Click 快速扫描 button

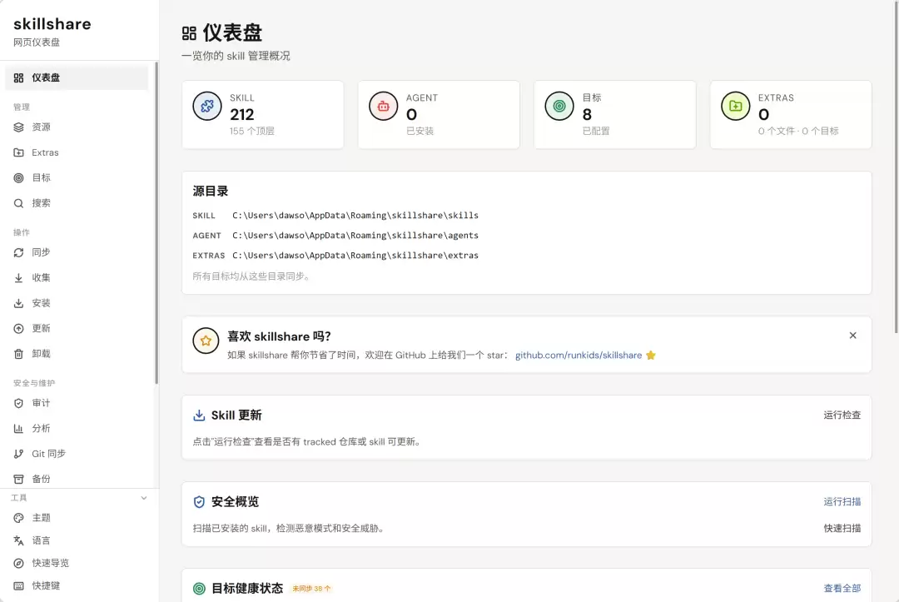(x=842, y=528)
